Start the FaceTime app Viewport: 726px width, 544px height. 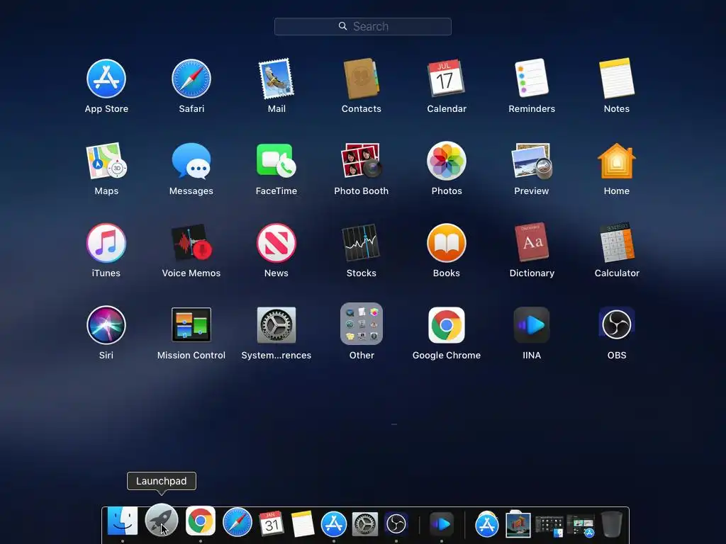tap(277, 160)
